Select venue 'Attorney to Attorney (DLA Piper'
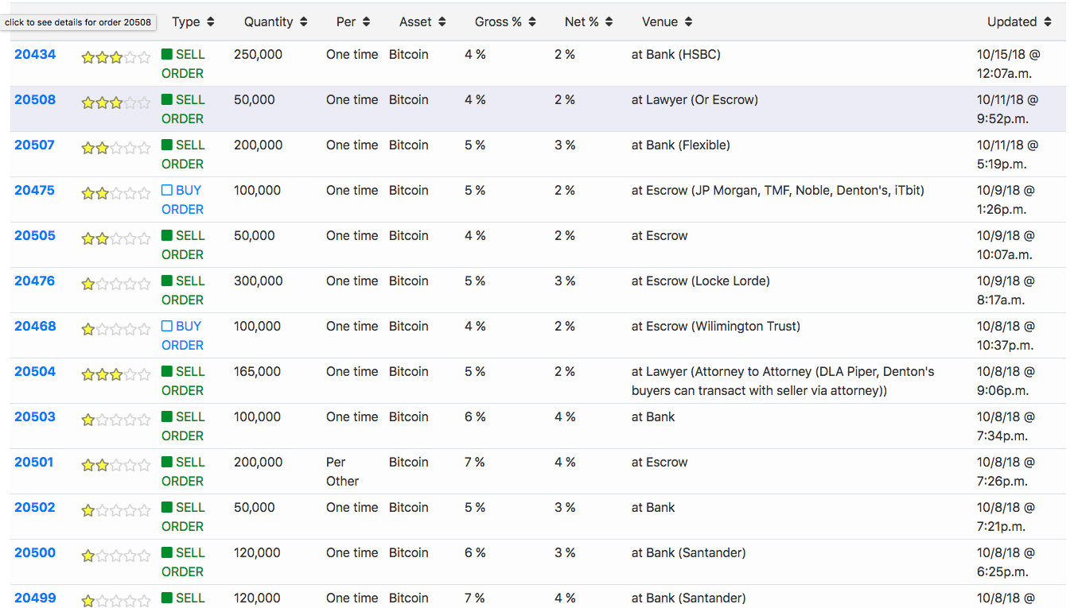Image resolution: width=1078 pixels, height=608 pixels. pos(783,381)
